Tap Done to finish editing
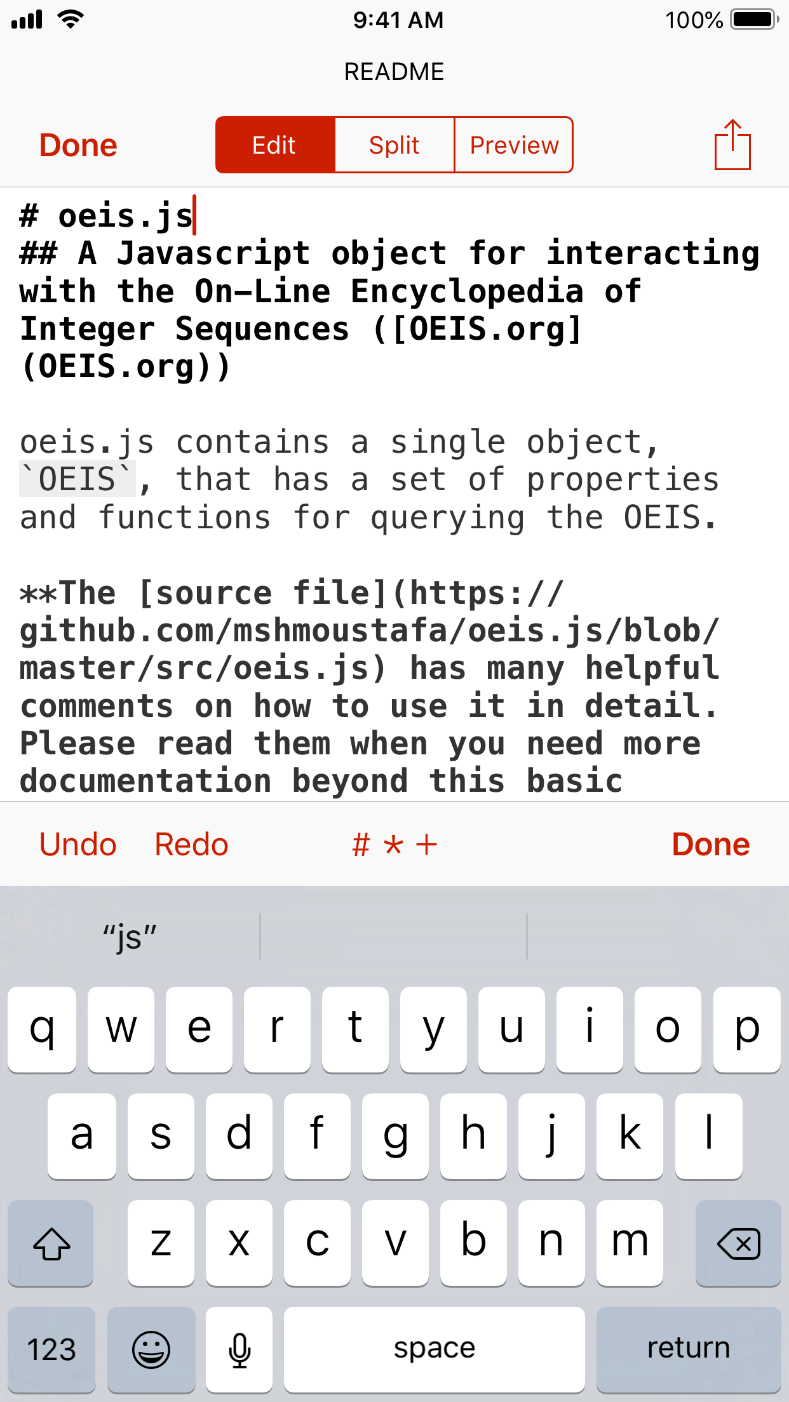Viewport: 789px width, 1402px height. coord(78,145)
